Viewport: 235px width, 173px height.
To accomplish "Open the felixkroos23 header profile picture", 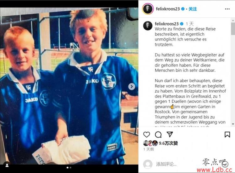I will point(148,9).
